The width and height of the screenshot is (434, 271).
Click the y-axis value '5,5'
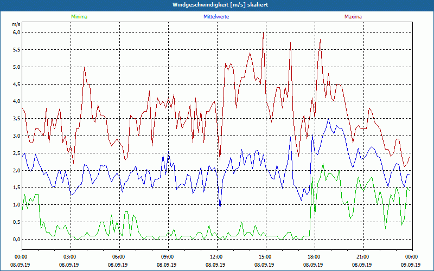point(17,50)
